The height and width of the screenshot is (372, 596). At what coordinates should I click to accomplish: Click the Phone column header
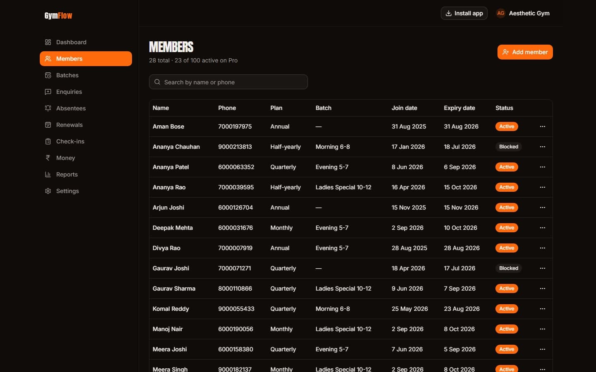pyautogui.click(x=227, y=108)
